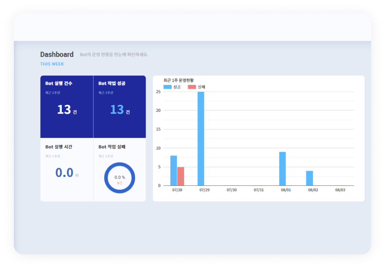The image size is (385, 269).
Task: Click the 0.0 % text inside donut
Action: 119,177
